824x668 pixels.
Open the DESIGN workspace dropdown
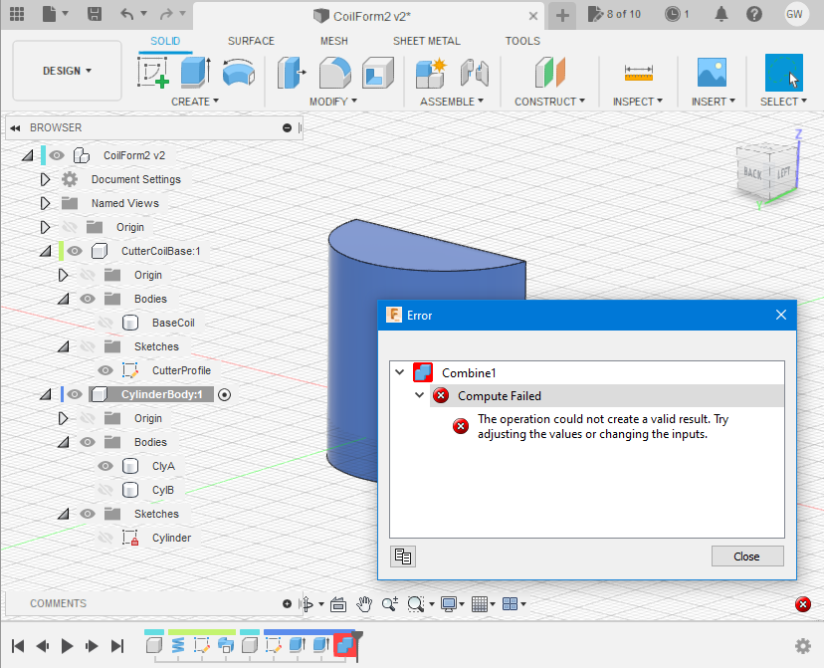point(68,71)
